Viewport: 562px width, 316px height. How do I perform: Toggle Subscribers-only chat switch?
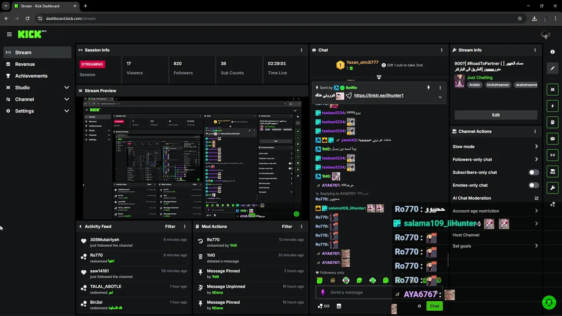(x=533, y=172)
